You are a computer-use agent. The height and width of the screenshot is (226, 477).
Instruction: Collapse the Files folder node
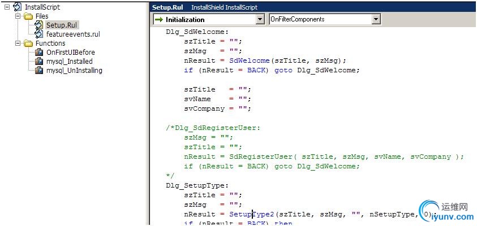[x=18, y=16]
